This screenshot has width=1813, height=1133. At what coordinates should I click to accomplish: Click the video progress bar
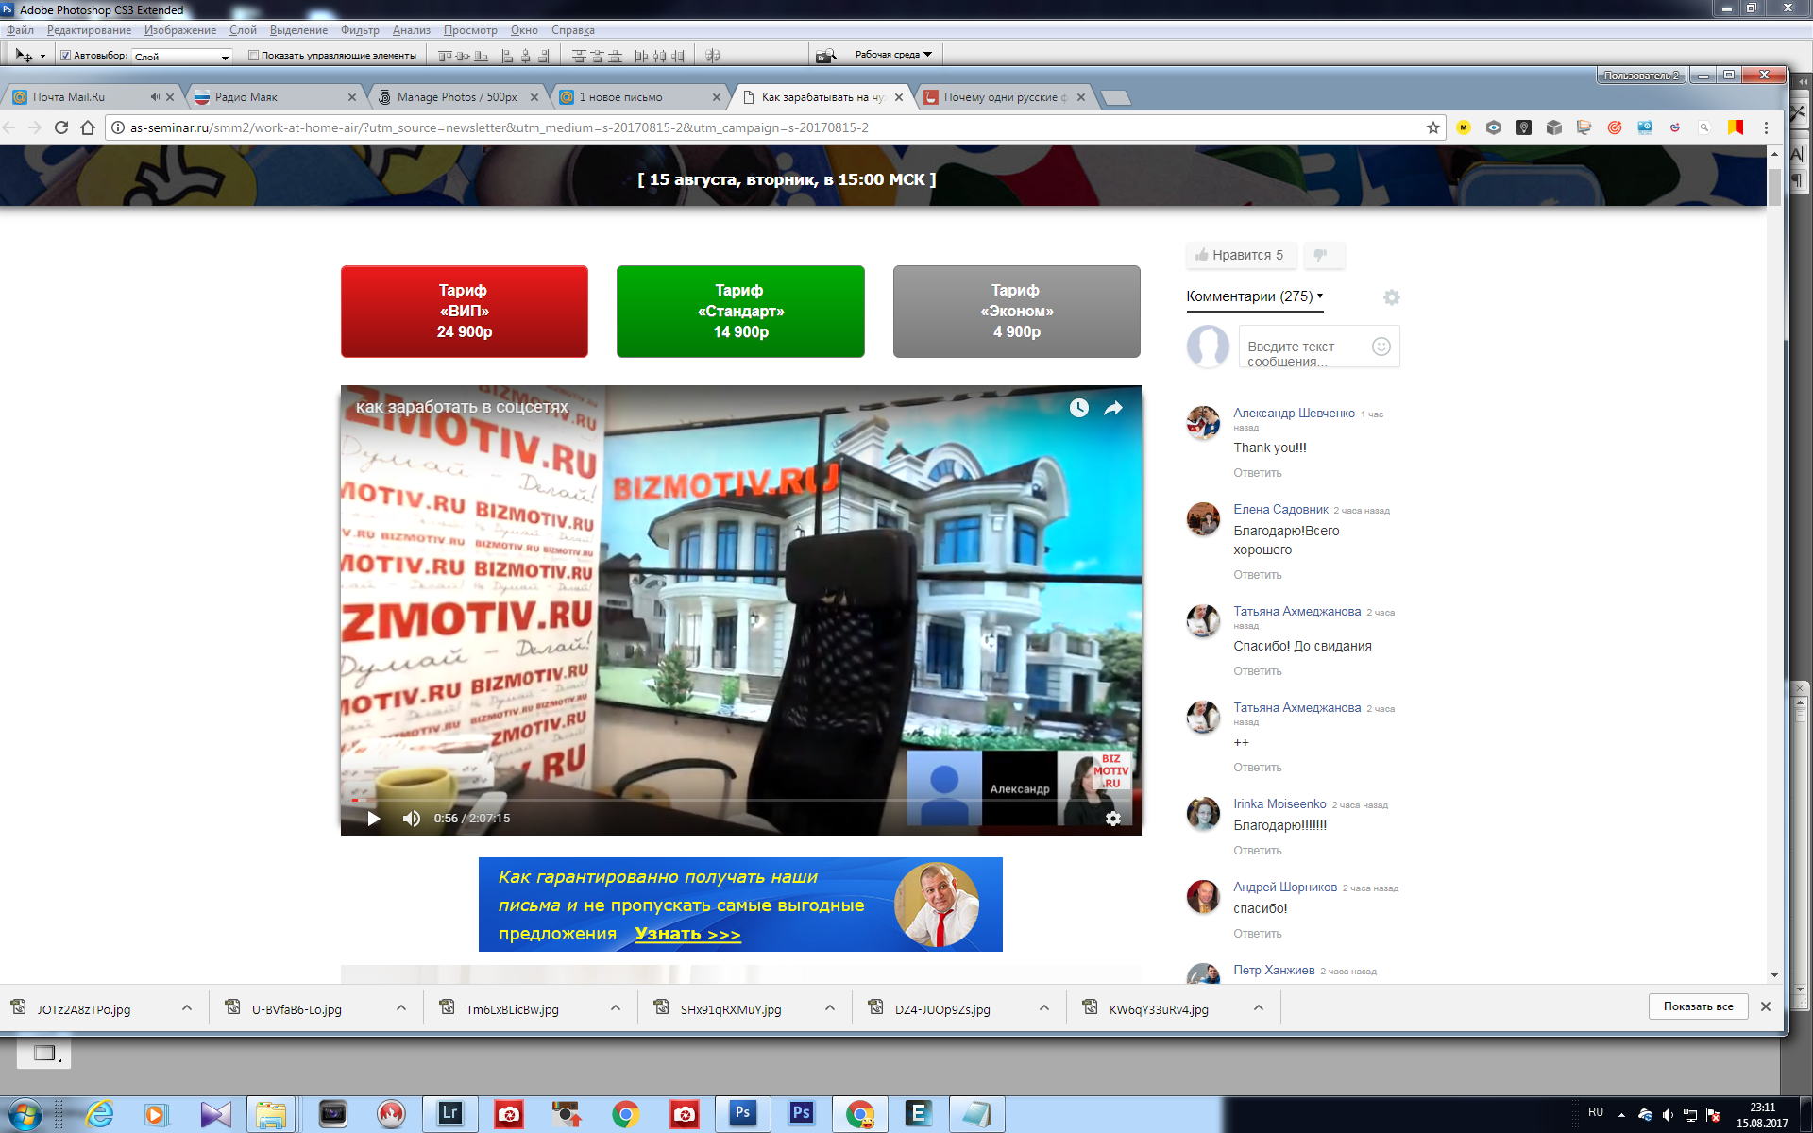[741, 800]
